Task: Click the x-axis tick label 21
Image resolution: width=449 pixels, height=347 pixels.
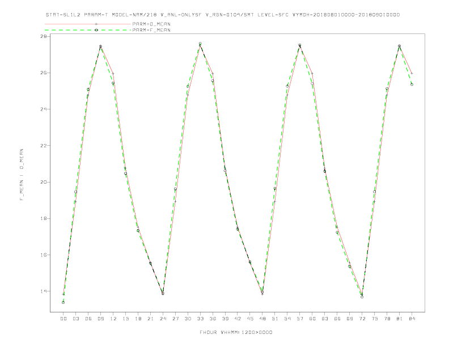Action: pyautogui.click(x=150, y=319)
